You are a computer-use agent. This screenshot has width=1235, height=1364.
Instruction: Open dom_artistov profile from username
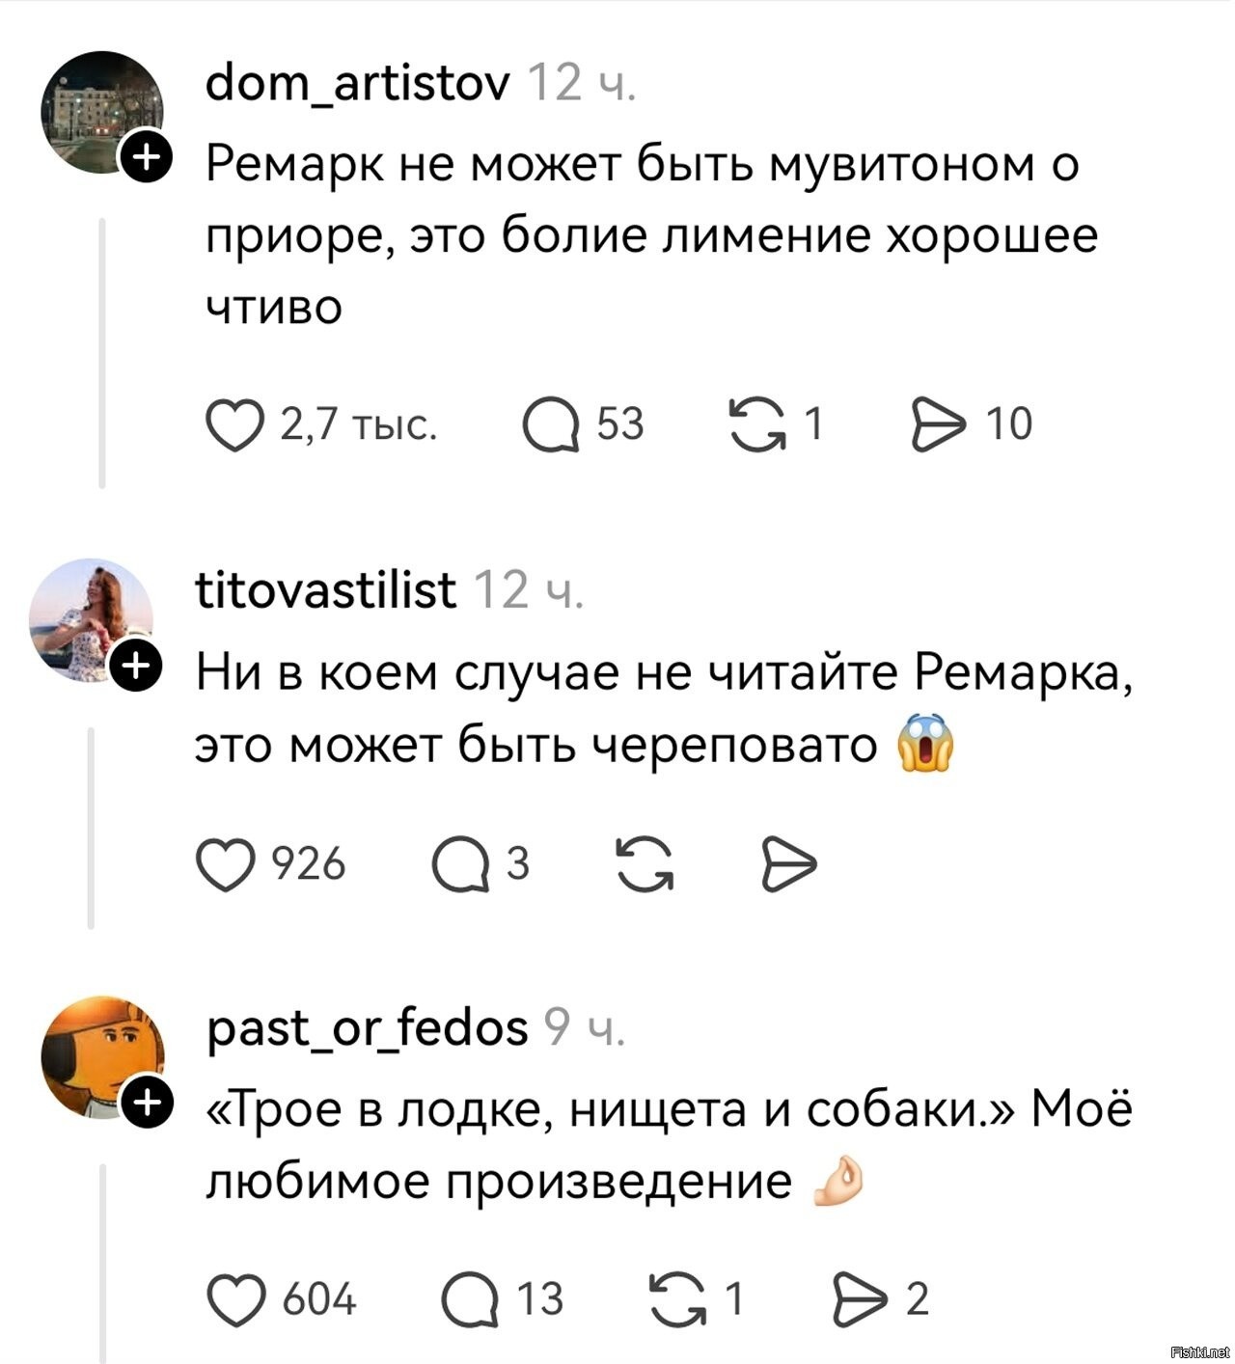pos(357,85)
